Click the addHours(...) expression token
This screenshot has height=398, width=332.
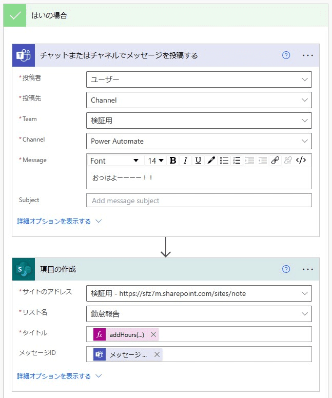click(127, 334)
